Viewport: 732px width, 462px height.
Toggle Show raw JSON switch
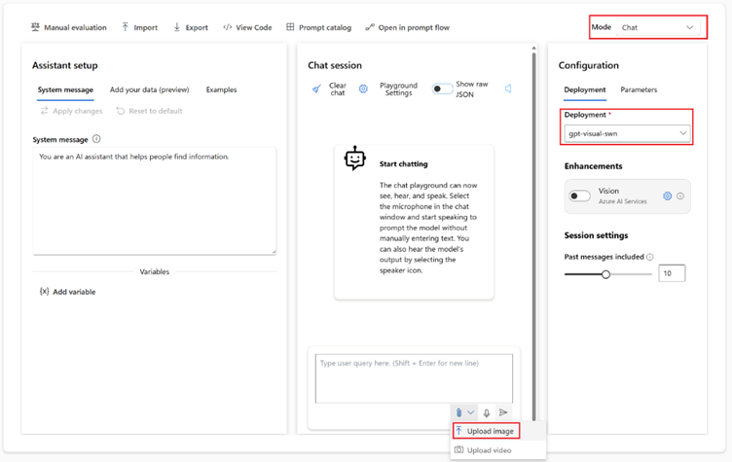[442, 89]
